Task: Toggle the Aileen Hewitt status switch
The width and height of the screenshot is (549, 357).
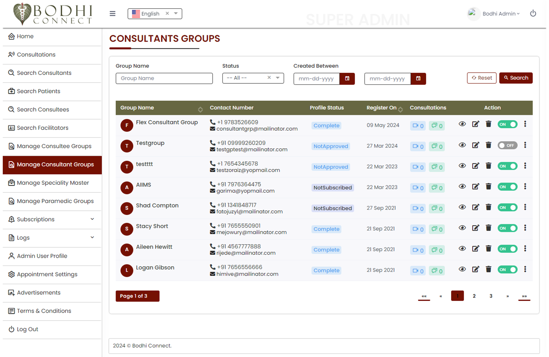Action: tap(507, 249)
